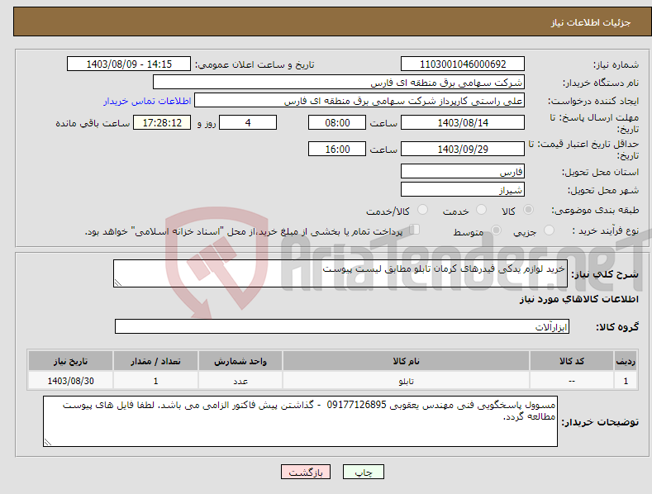Click the buyer organization name field
Image resolution: width=652 pixels, height=494 pixels.
pyautogui.click(x=339, y=83)
